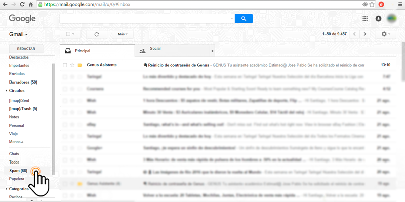Click the sidebar vertical scrollbar
Screen dimensions: 405x202
coord(54,119)
